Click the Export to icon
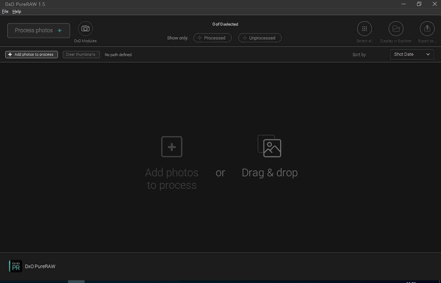Image resolution: width=441 pixels, height=283 pixels. (x=427, y=29)
